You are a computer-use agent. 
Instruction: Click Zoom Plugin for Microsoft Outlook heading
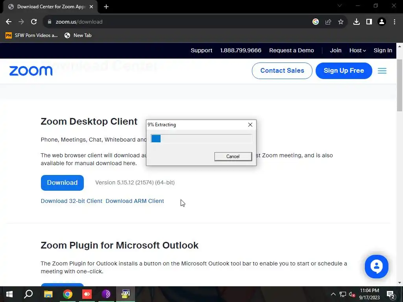[120, 245]
